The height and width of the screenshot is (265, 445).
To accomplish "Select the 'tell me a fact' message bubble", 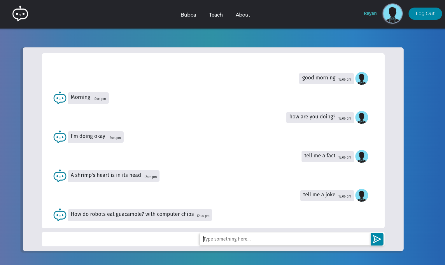I will pyautogui.click(x=327, y=156).
